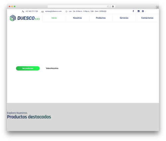
Task: Click the clock hours icon
Action: 66,11
